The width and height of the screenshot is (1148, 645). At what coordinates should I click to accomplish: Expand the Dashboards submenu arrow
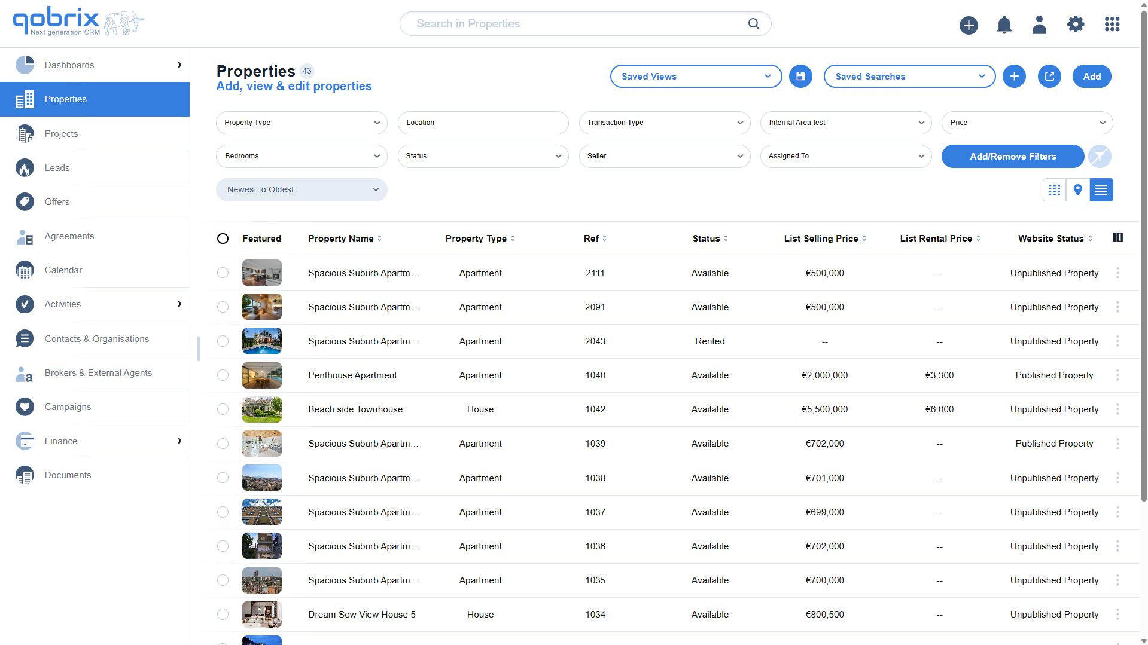point(179,65)
